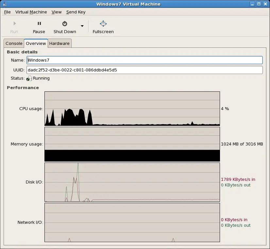Switch the VM to Fullscreen view
This screenshot has width=270, height=249.
tap(103, 27)
